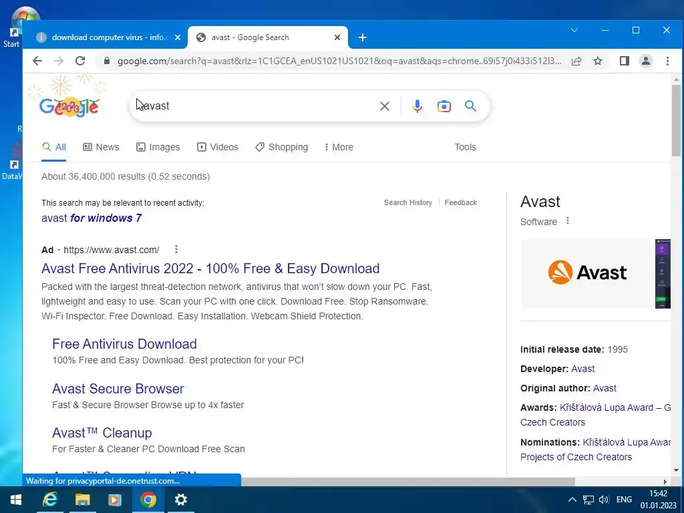Click vertical scrollbar thumb
684x513 pixels.
(676, 120)
